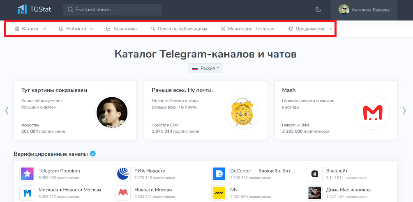
Task: Click the Поиск по публикациям icon
Action: pos(152,29)
